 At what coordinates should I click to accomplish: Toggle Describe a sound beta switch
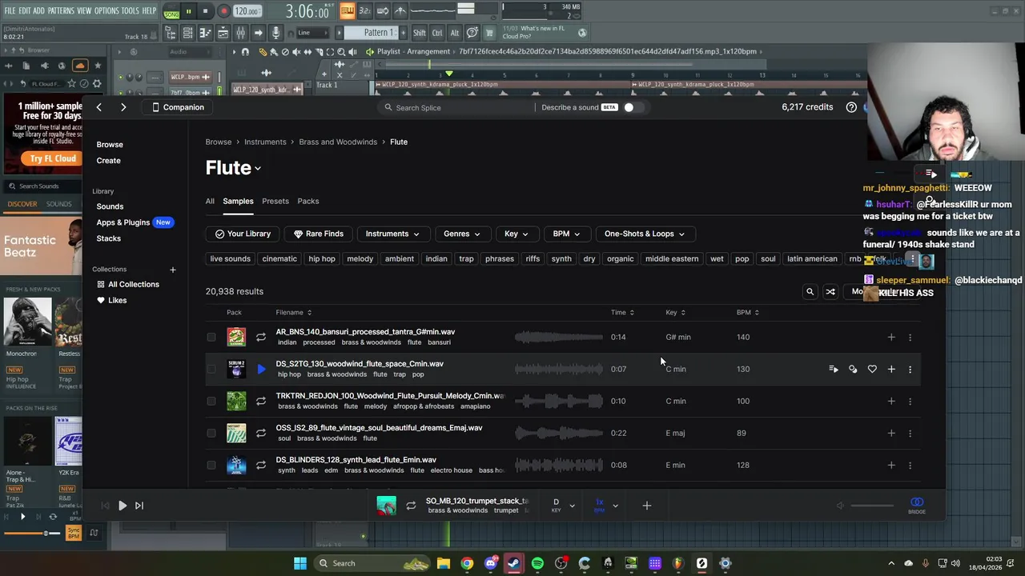633,107
